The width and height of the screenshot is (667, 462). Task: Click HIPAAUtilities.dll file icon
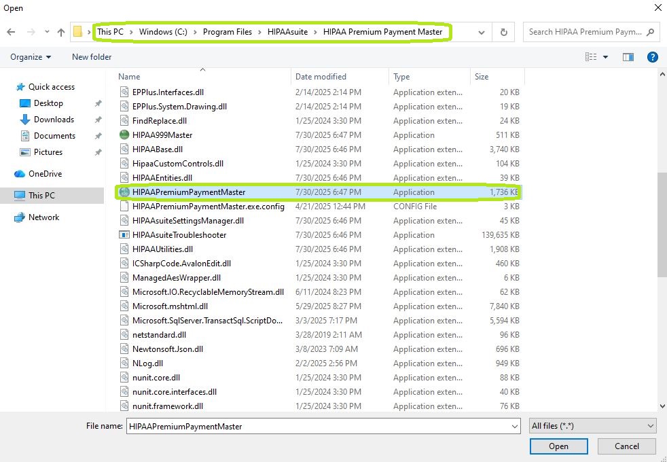(124, 249)
